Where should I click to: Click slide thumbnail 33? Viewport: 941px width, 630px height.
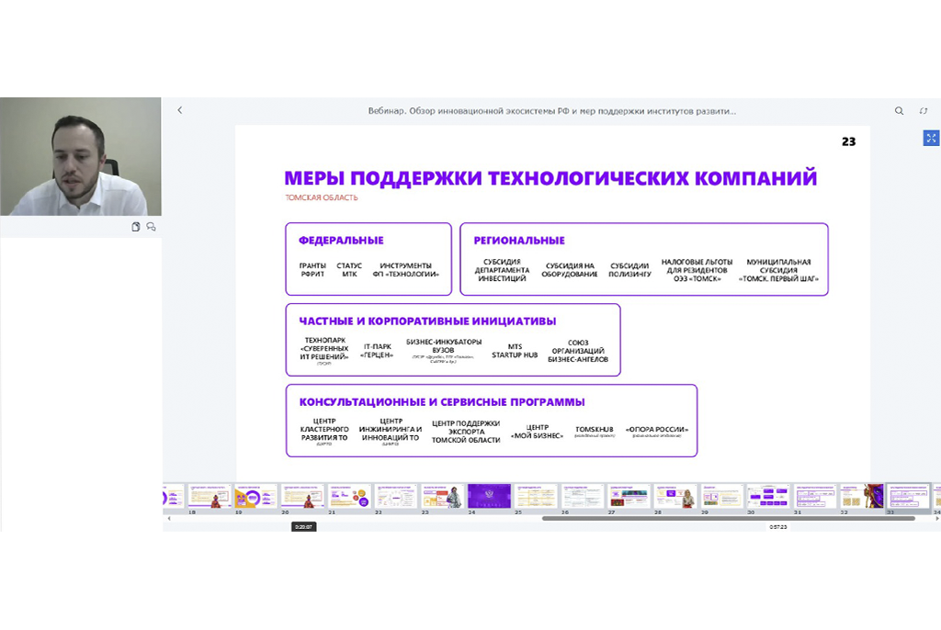pyautogui.click(x=908, y=496)
